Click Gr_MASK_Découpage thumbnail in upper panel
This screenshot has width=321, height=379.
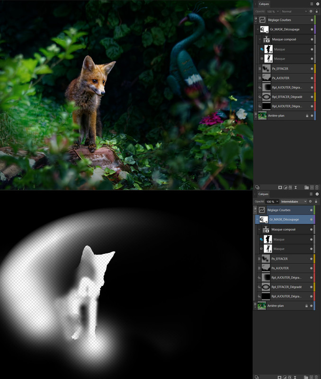pyautogui.click(x=264, y=29)
